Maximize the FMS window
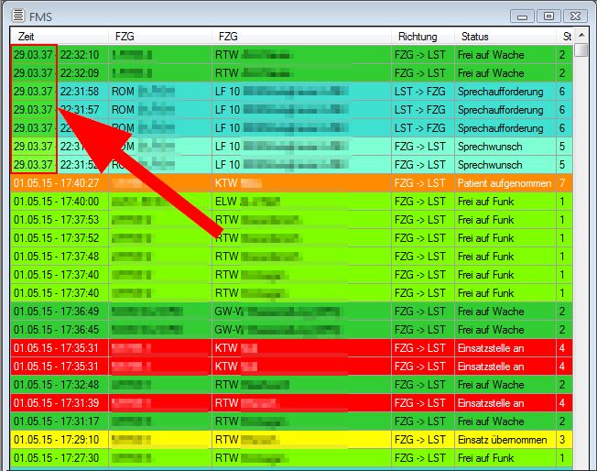The width and height of the screenshot is (597, 471). (548, 16)
